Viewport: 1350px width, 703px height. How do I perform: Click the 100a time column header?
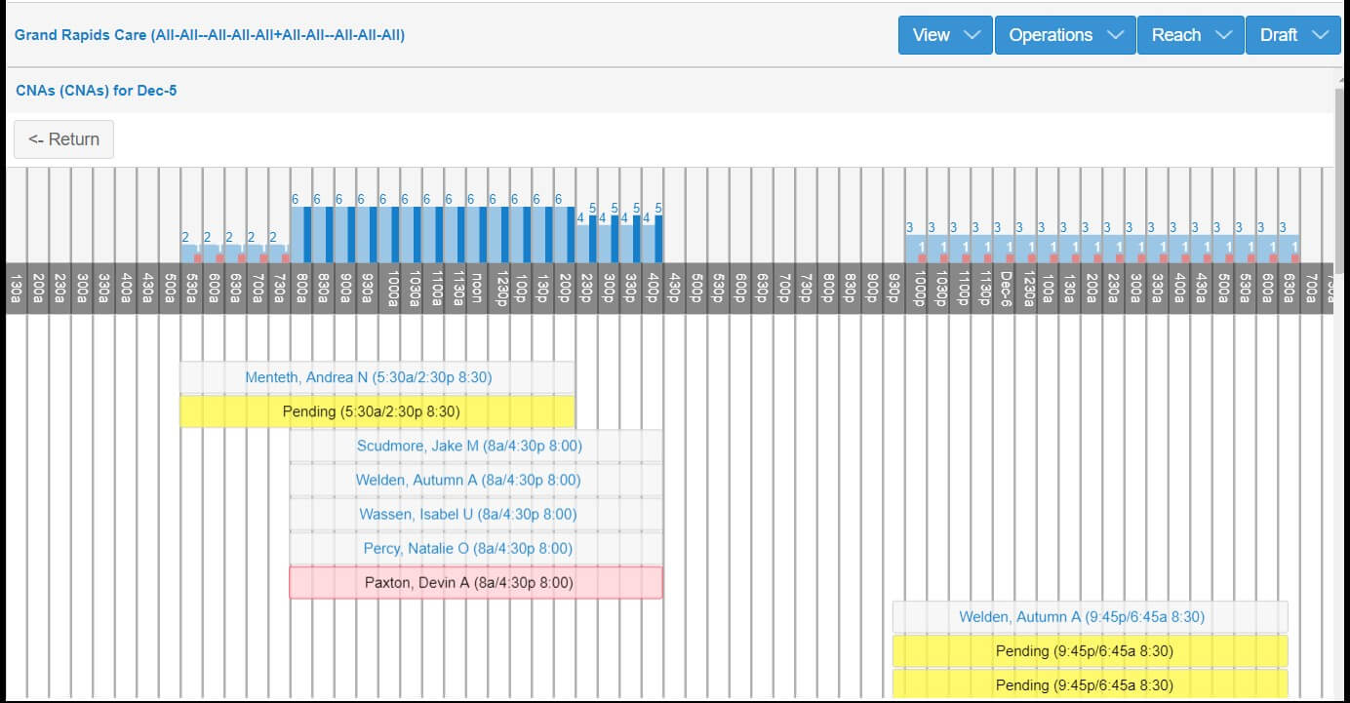1047,289
